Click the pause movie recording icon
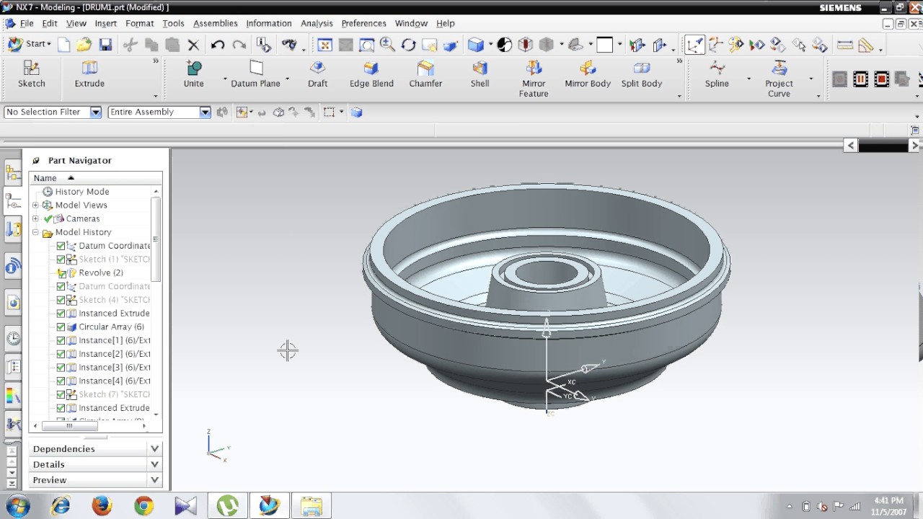923x519 pixels. click(x=860, y=79)
